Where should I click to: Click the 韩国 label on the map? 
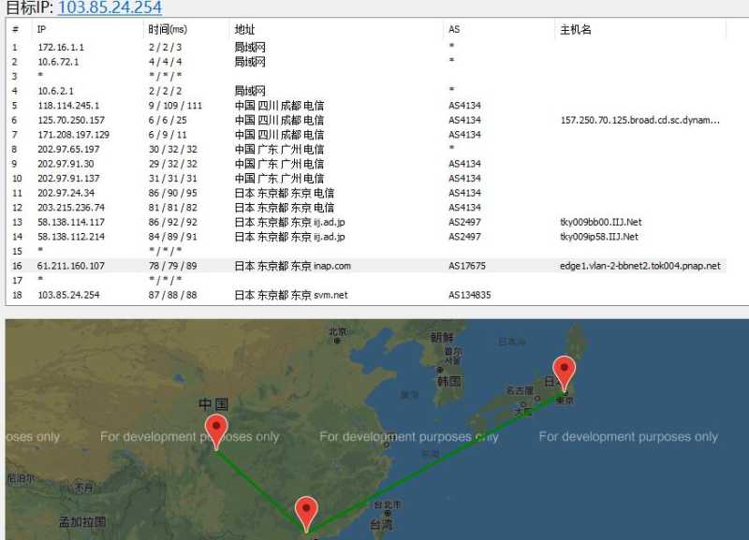coord(449,382)
